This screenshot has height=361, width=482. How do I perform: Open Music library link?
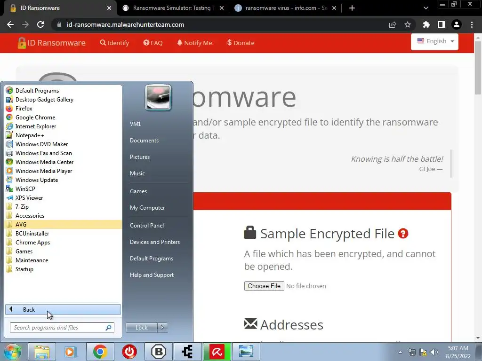coord(137,173)
